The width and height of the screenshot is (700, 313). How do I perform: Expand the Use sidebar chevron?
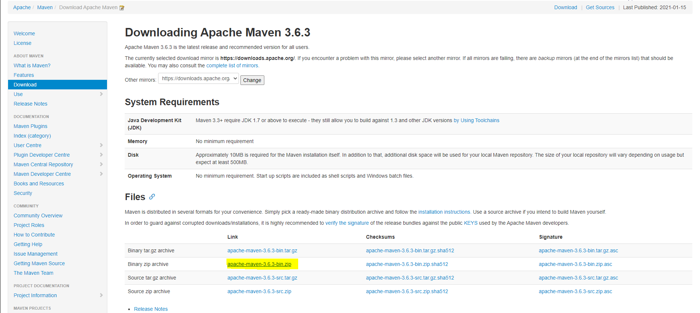101,94
